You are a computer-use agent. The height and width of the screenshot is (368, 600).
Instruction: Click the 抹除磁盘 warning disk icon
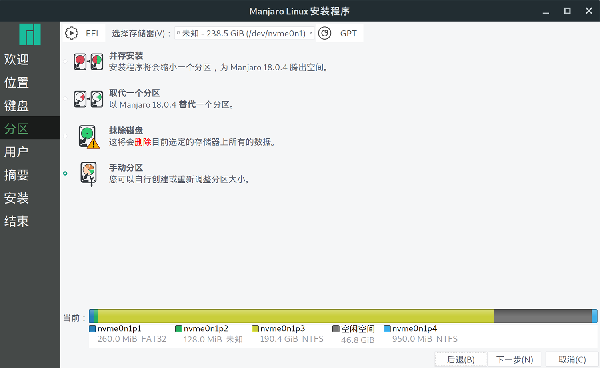(x=88, y=136)
